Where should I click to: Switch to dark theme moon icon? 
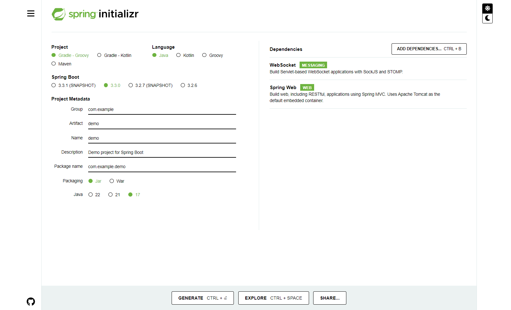point(487,18)
